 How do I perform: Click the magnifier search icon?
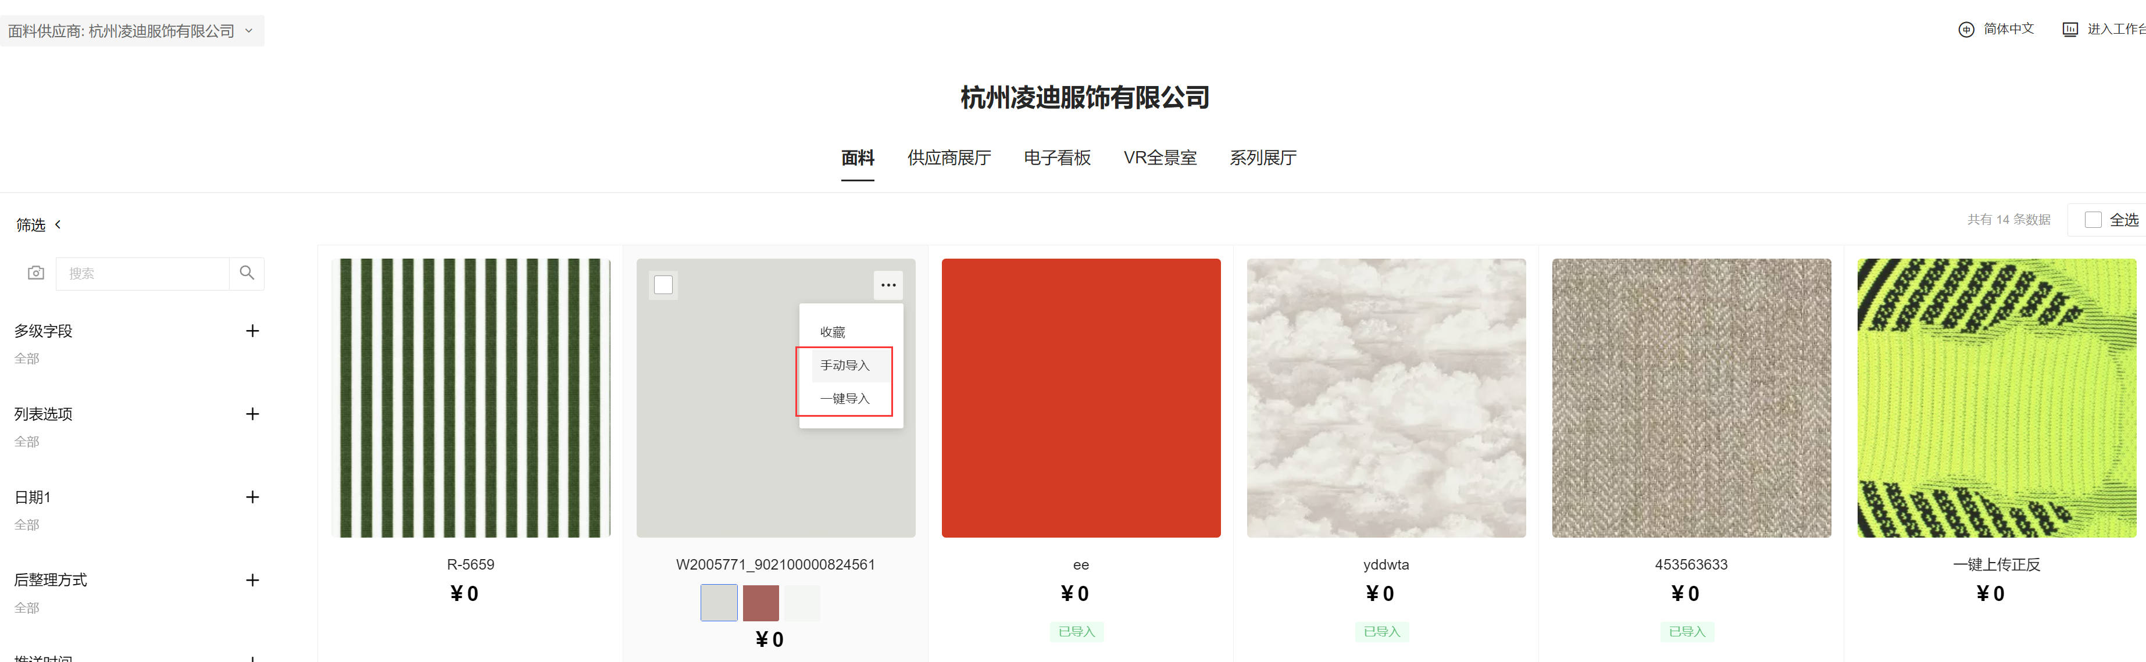point(247,273)
